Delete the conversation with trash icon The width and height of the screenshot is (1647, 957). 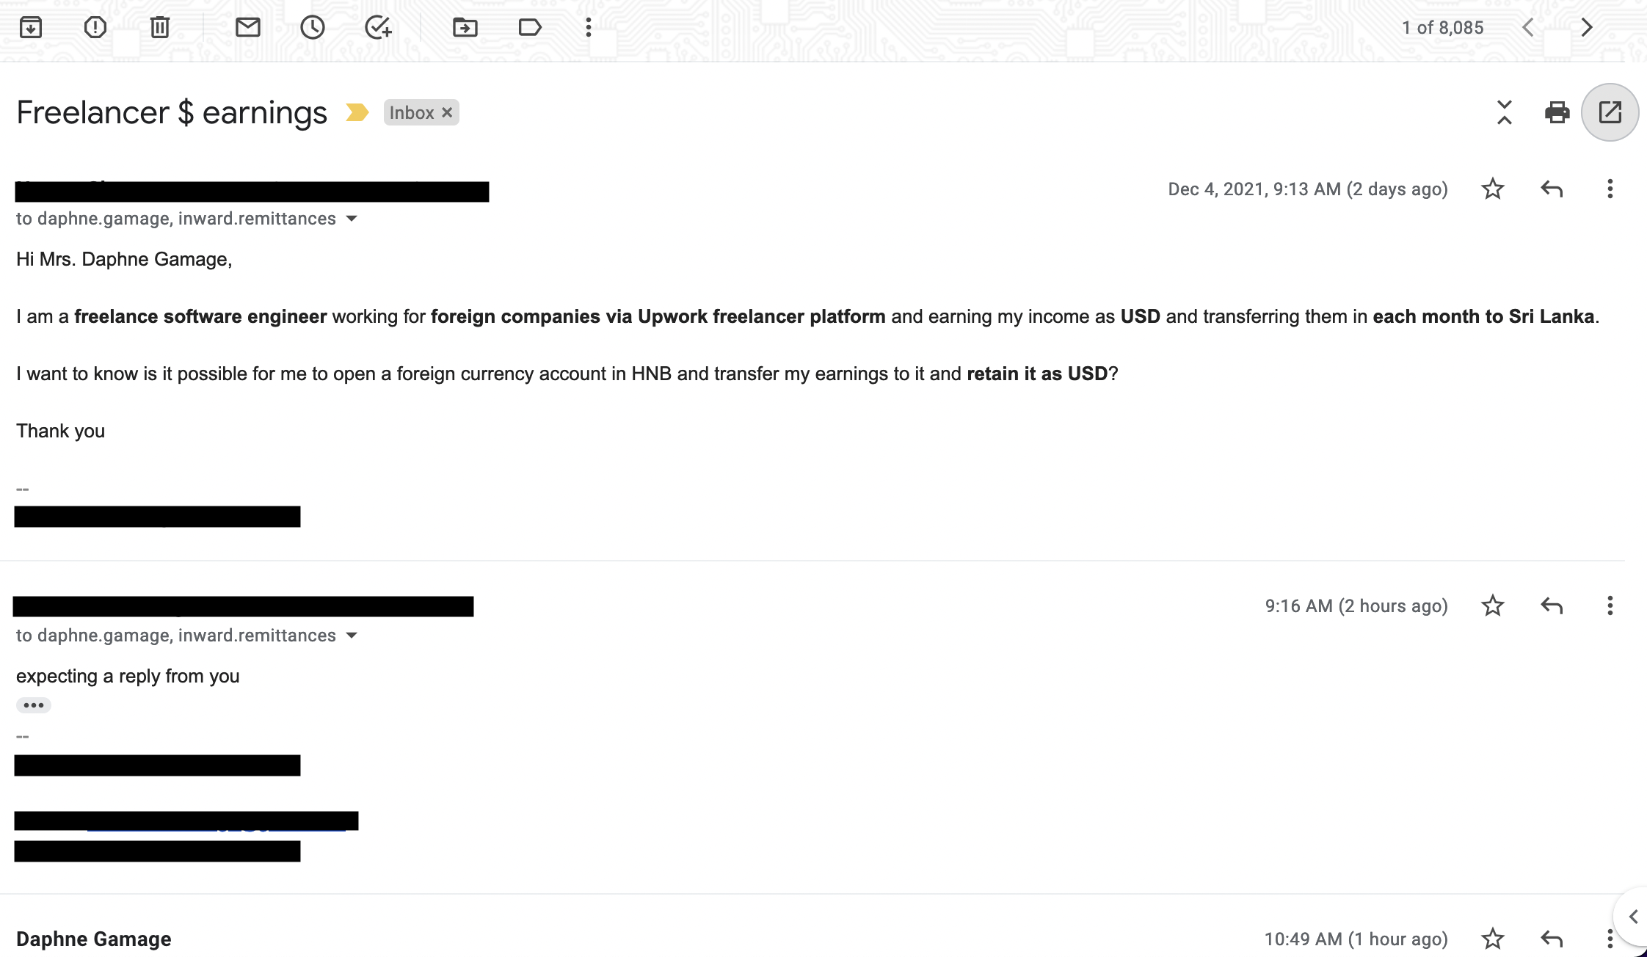(x=160, y=28)
